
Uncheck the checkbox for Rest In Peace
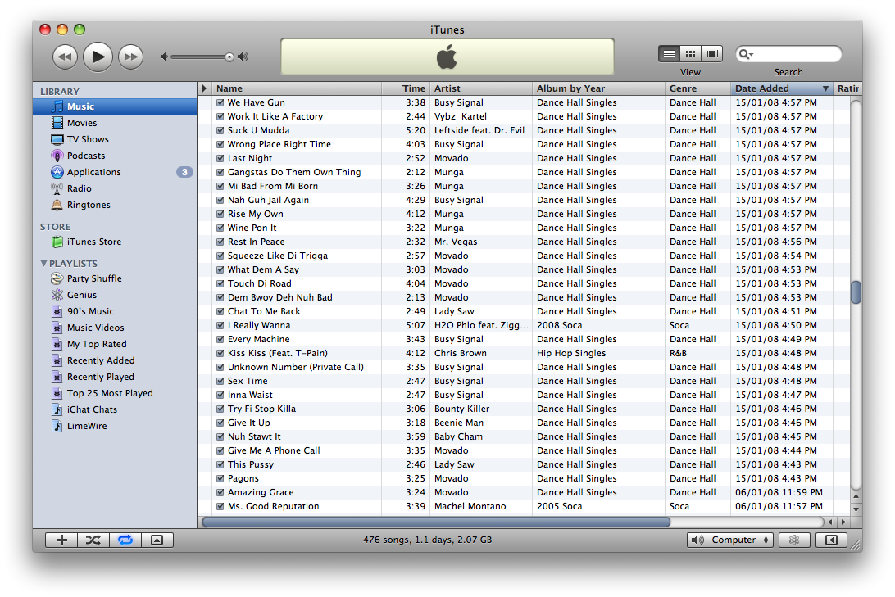[x=220, y=242]
